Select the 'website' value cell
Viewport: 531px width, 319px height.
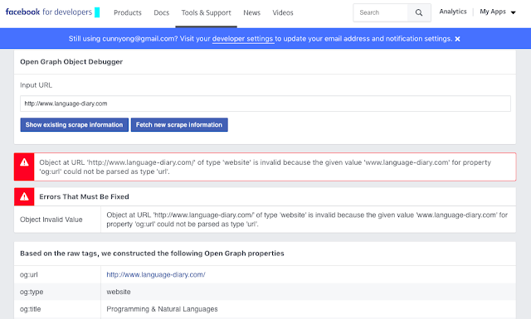coord(308,292)
